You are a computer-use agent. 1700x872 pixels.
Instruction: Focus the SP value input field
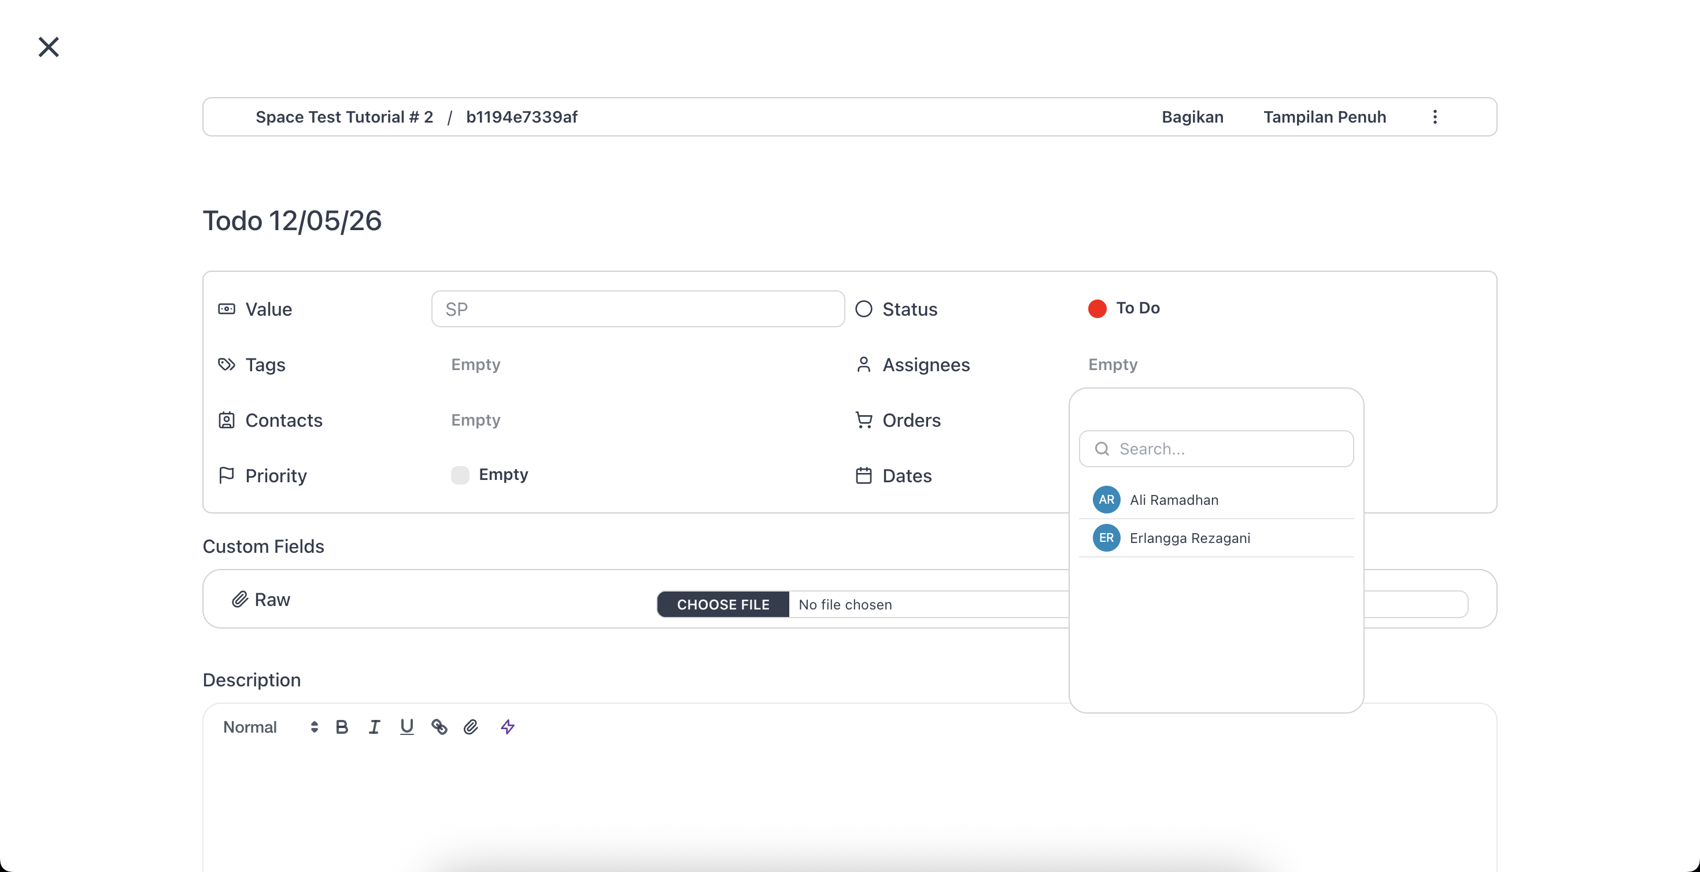(638, 309)
